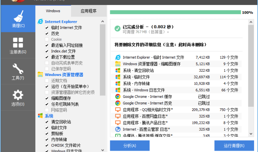Click the Windows 资源管理器 folder icon in checklist
The image size is (258, 152).
40,75
